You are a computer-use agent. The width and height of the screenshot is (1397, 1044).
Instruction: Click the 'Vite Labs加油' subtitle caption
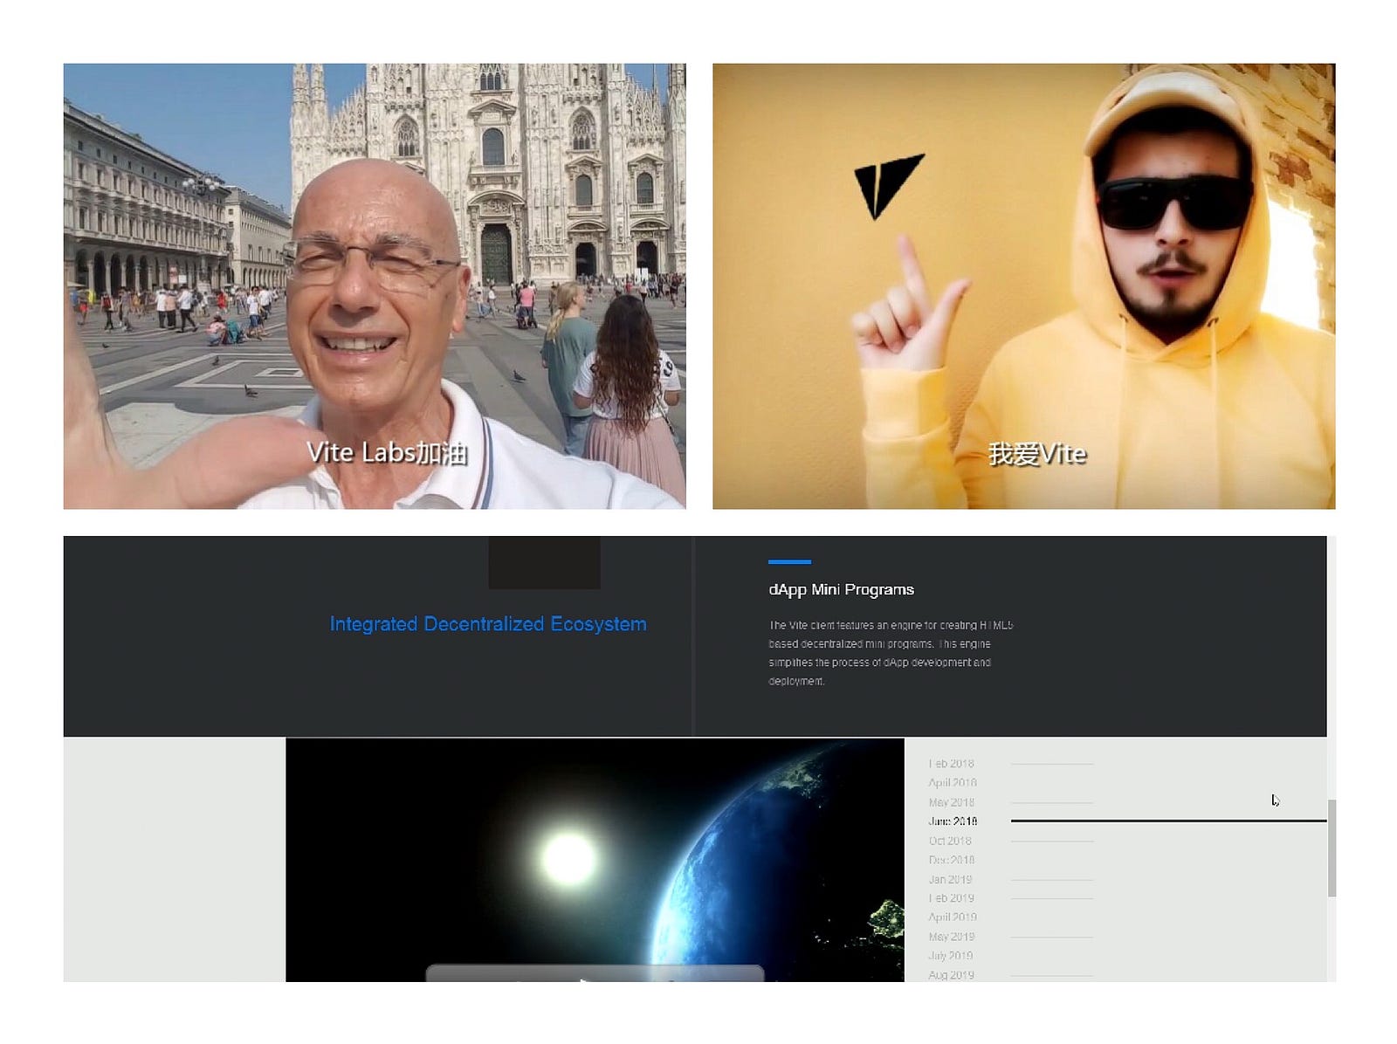coord(387,453)
